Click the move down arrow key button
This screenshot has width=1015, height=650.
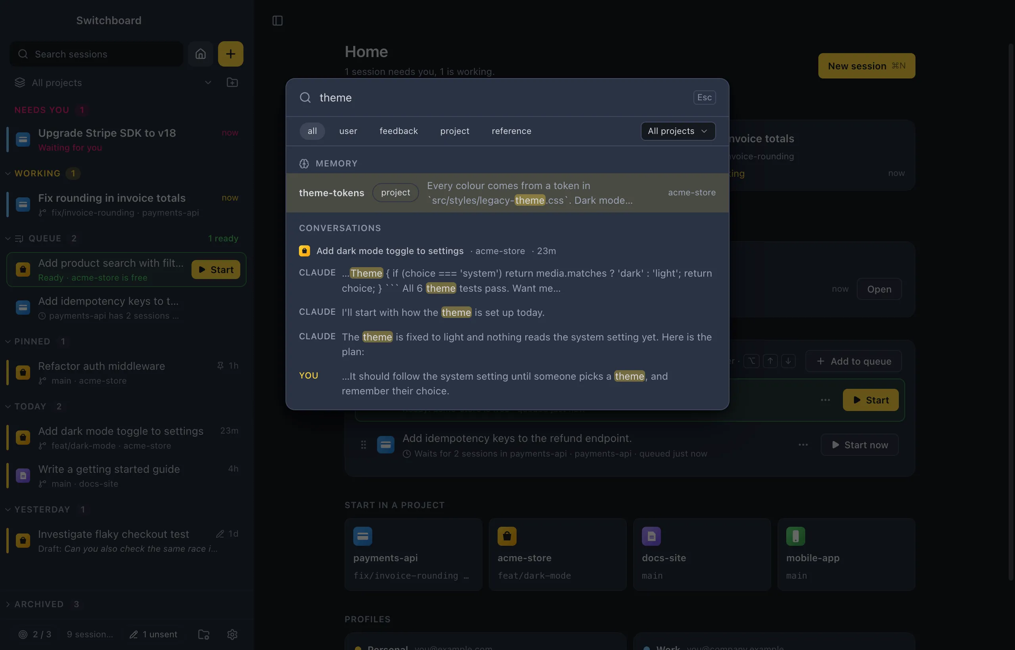point(788,361)
